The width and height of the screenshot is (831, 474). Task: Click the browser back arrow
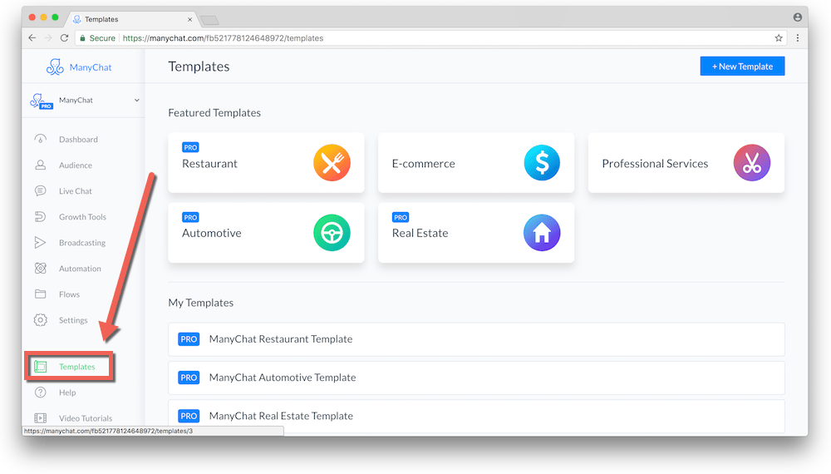click(x=32, y=38)
